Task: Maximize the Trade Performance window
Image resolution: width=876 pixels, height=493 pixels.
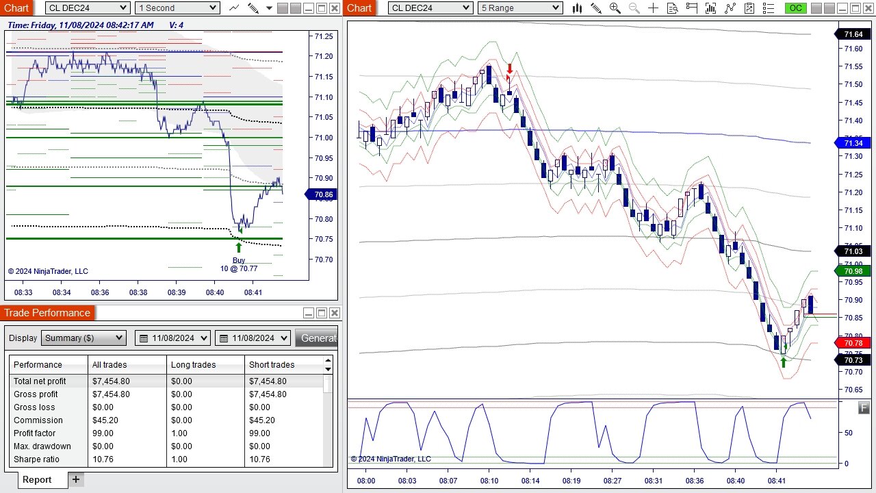Action: tap(322, 313)
